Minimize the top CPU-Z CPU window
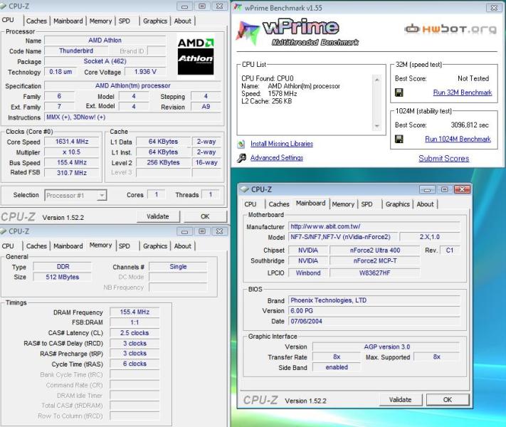 pyautogui.click(x=184, y=6)
